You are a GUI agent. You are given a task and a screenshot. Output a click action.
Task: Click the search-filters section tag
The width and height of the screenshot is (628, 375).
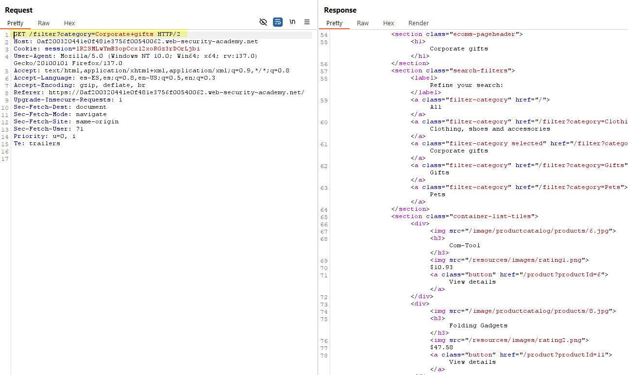453,71
